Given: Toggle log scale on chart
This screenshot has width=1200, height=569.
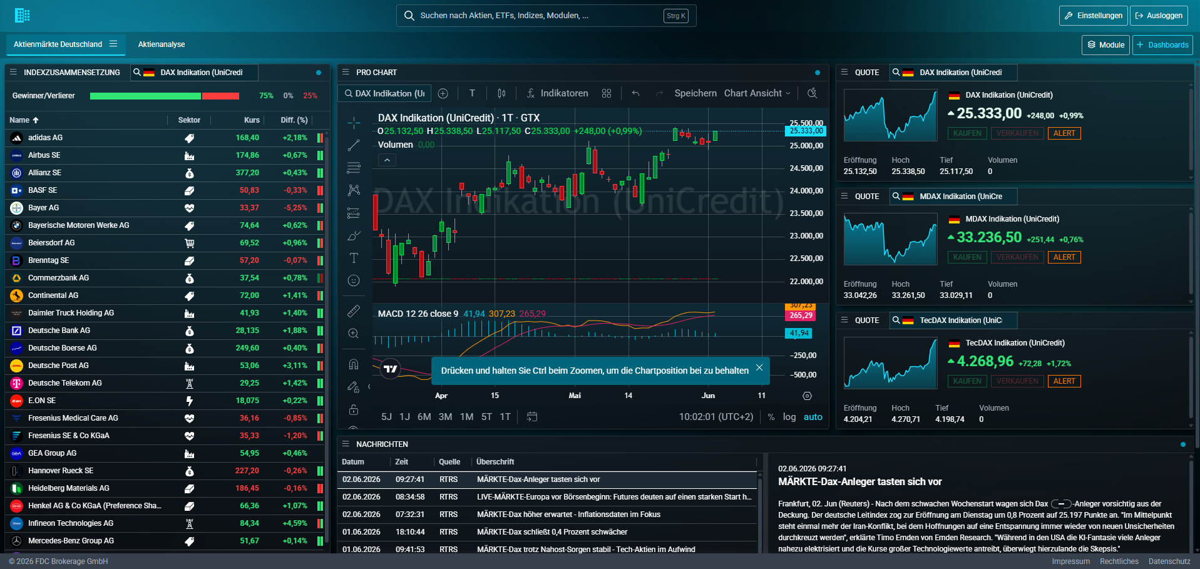Looking at the screenshot, I should (x=789, y=417).
